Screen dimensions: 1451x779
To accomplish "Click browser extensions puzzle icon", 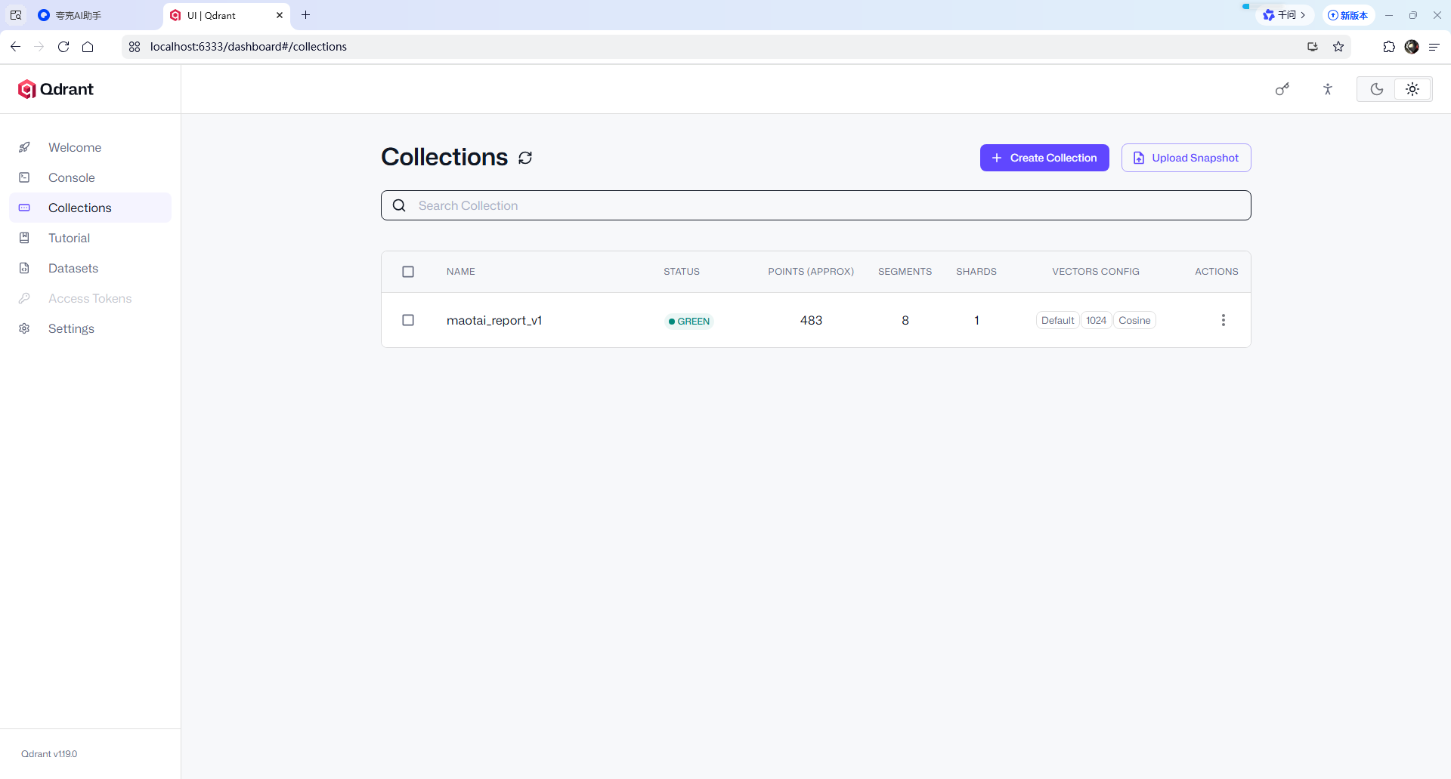I will click(x=1389, y=47).
